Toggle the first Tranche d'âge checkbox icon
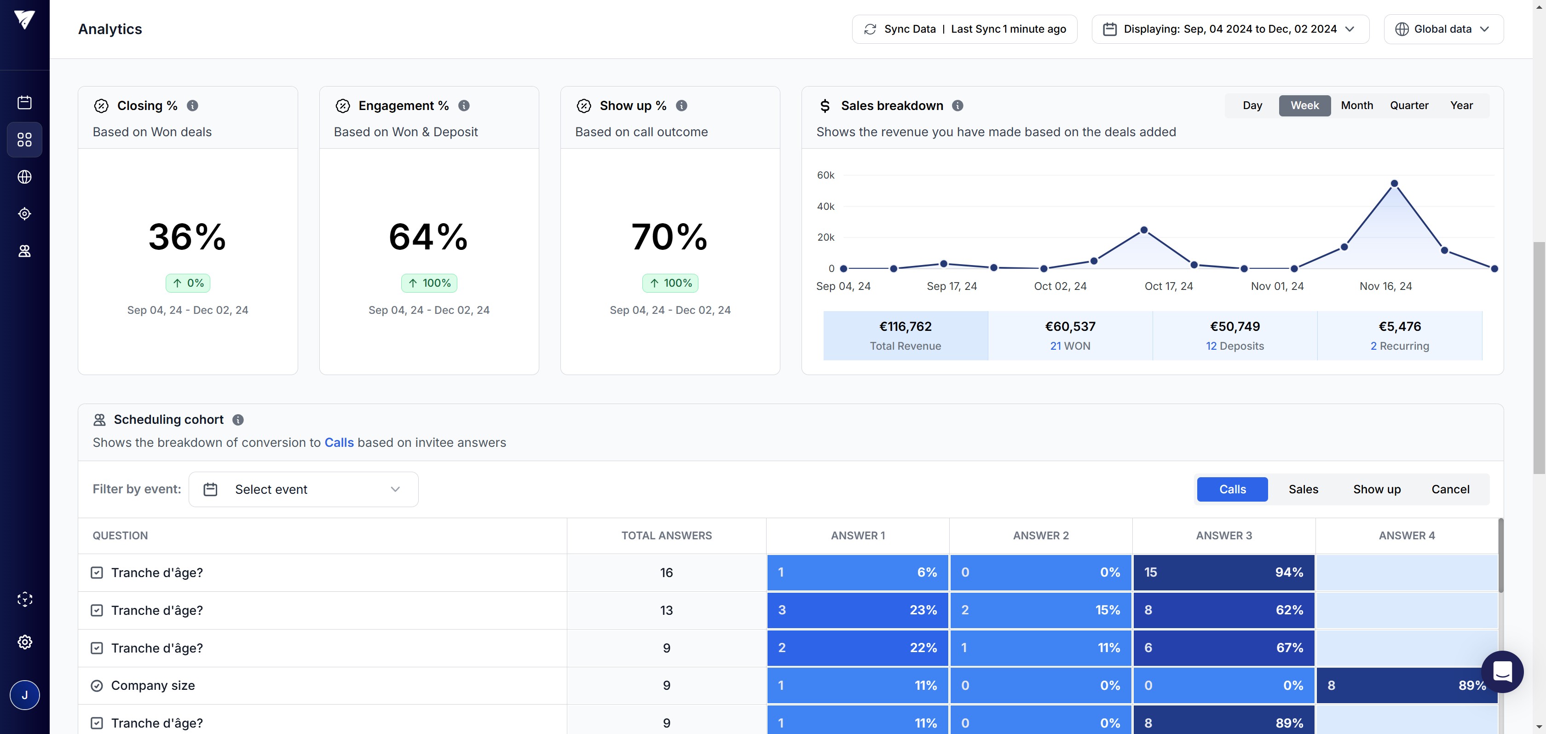This screenshot has width=1546, height=734. click(97, 572)
